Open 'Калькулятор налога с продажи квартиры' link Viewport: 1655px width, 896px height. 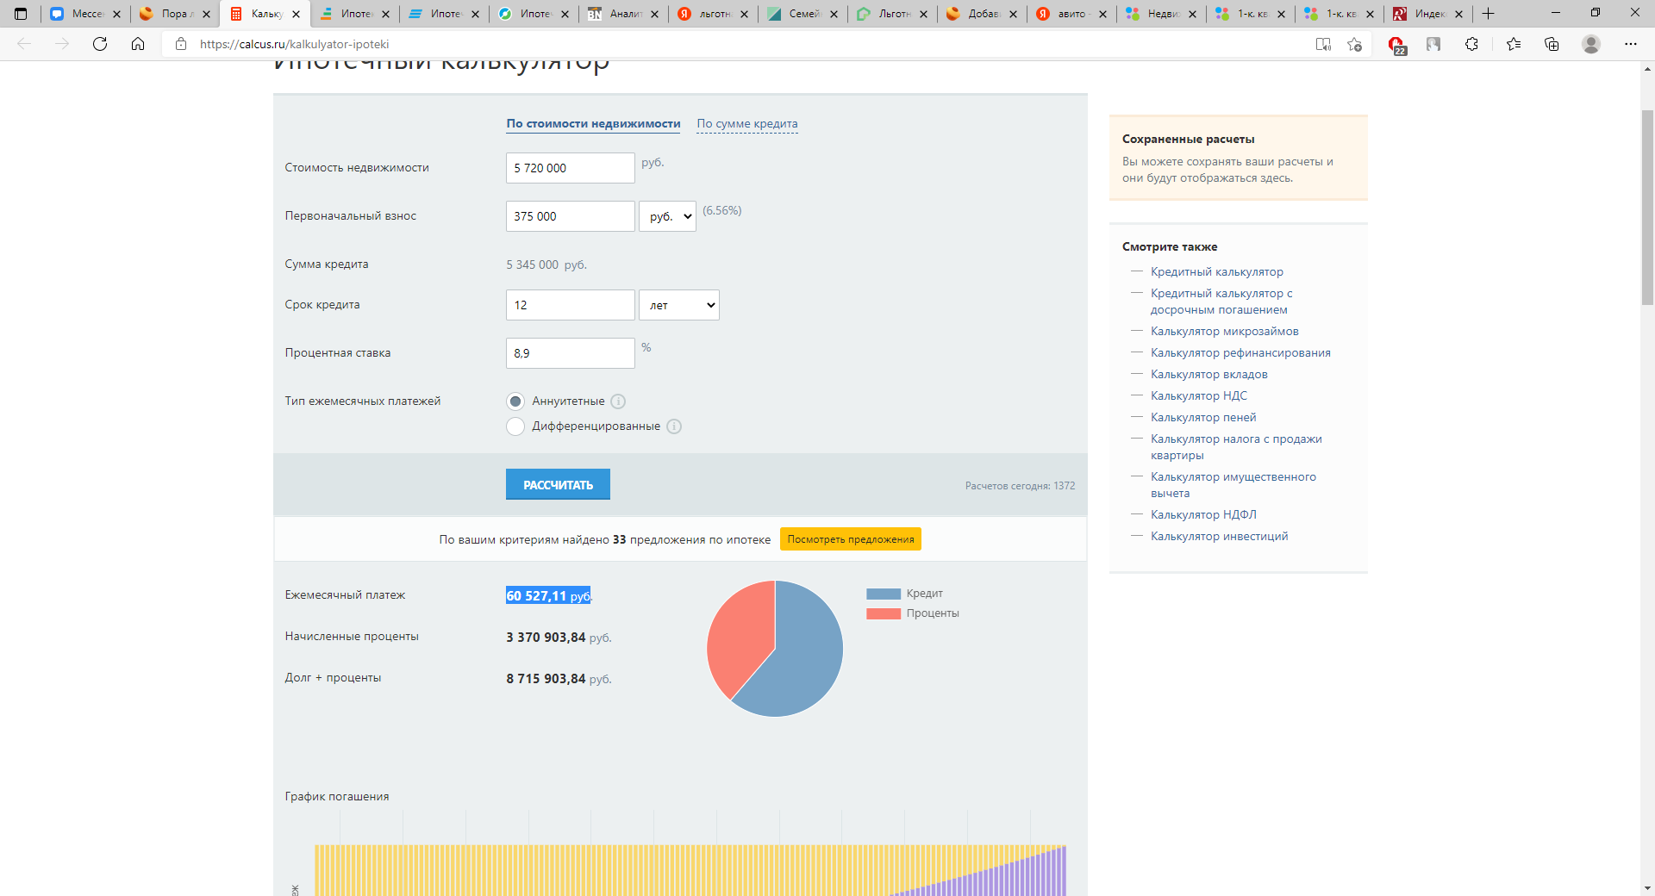[1236, 447]
